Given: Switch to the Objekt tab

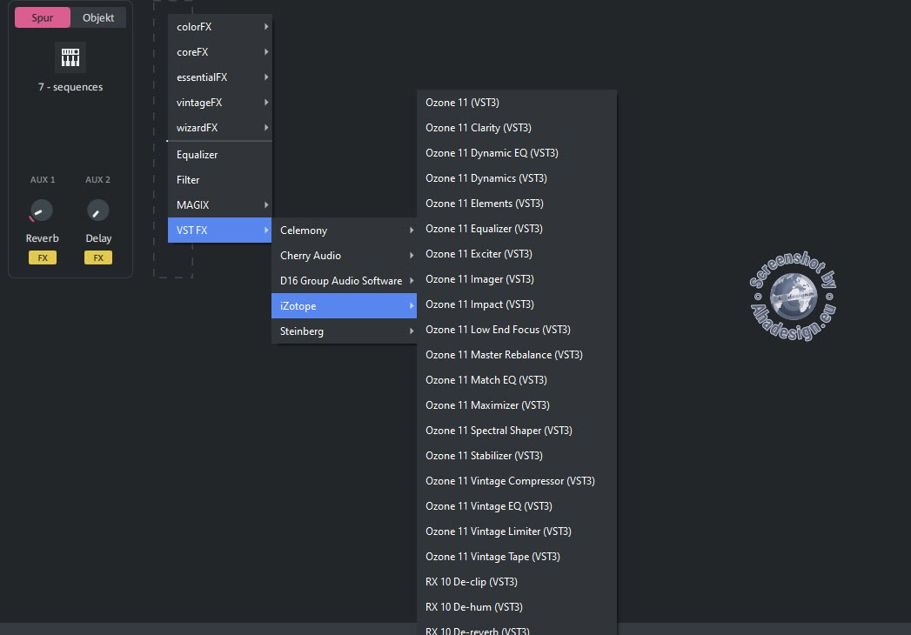Looking at the screenshot, I should click(98, 17).
